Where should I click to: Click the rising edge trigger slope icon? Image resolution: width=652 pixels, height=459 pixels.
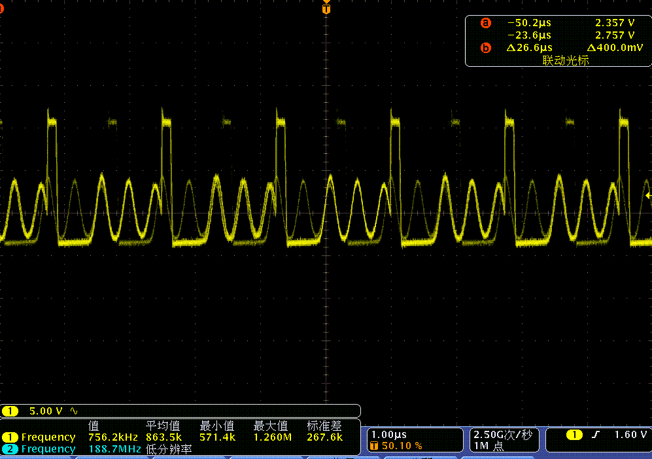click(596, 435)
